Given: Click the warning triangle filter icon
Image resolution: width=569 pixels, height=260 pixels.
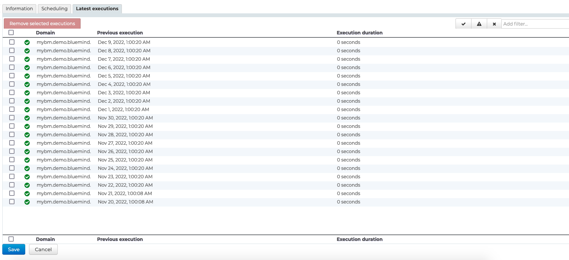Looking at the screenshot, I should (x=479, y=24).
